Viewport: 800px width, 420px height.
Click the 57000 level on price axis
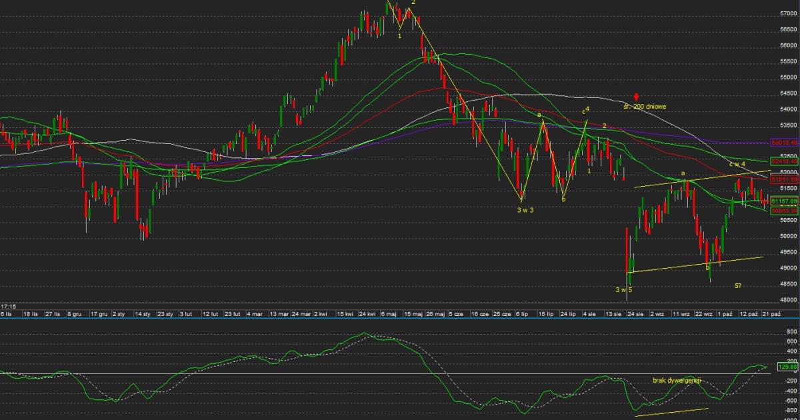(788, 13)
